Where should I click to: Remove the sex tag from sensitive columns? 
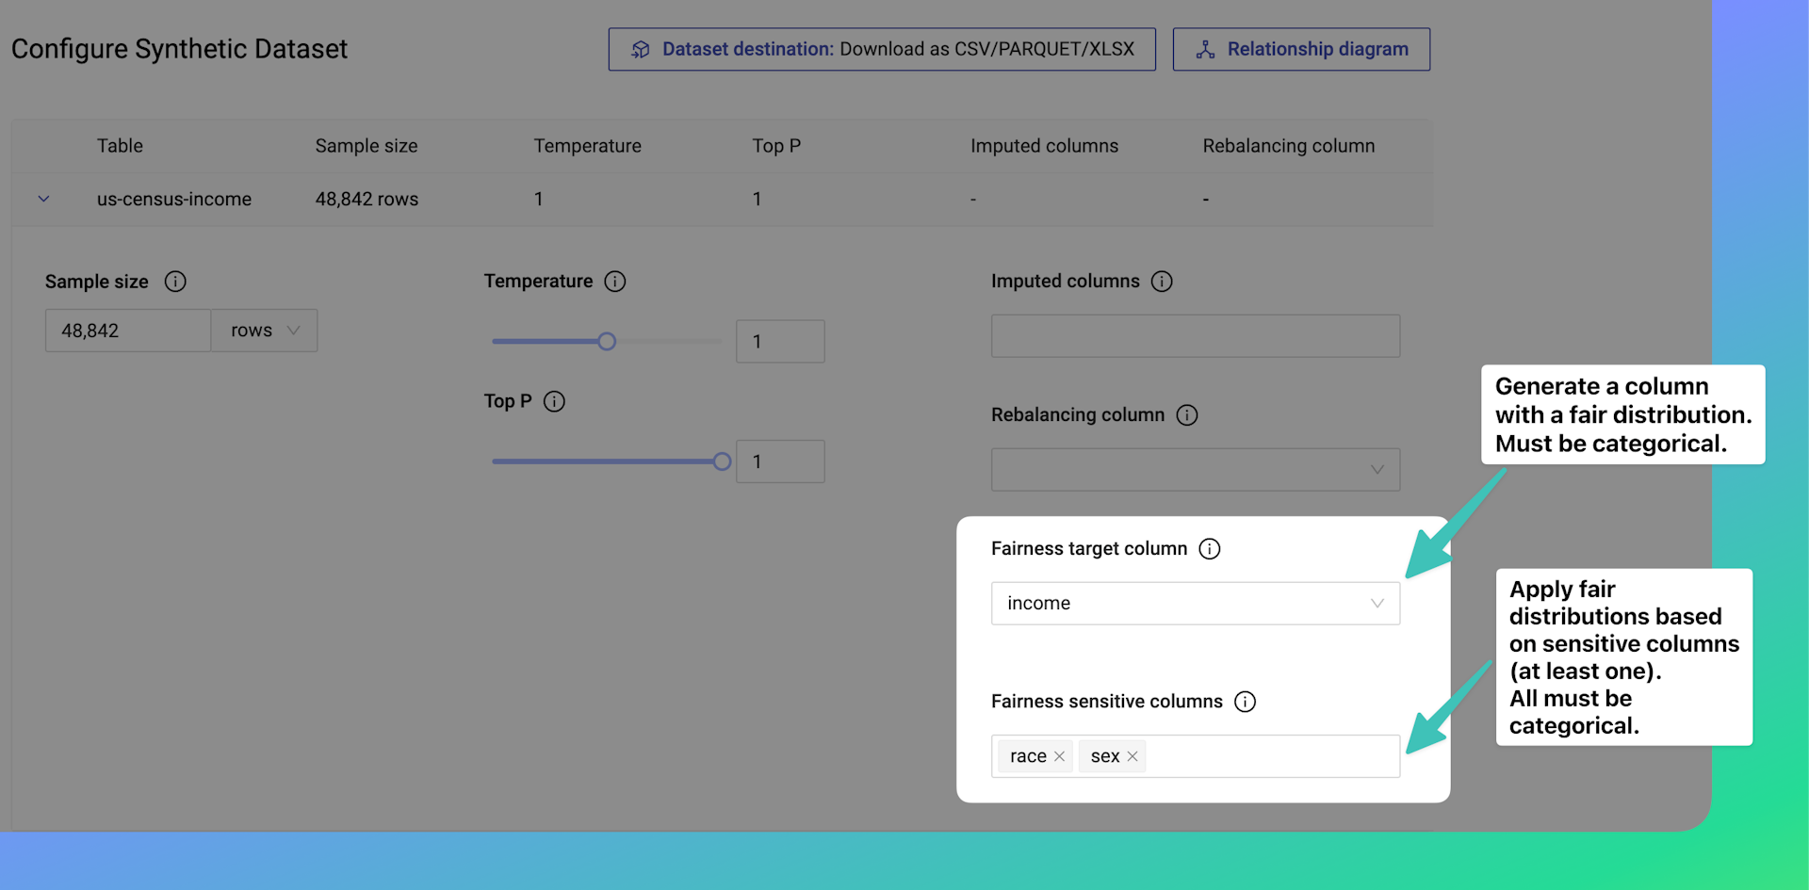coord(1133,756)
